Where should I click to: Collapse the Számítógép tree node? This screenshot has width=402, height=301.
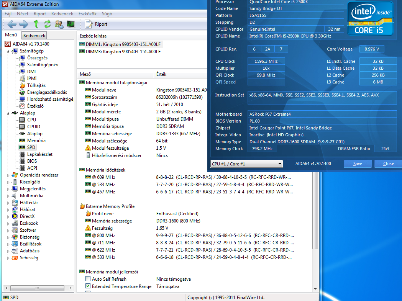coord(8,51)
